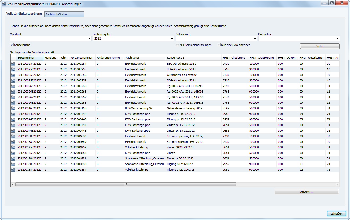Click the row icon for Vorgangsnummer 2012000442
Image resolution: width=350 pixels, height=220 pixels.
click(x=13, y=114)
